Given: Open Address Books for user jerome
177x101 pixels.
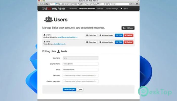Looking at the screenshot, I should coord(106,35).
